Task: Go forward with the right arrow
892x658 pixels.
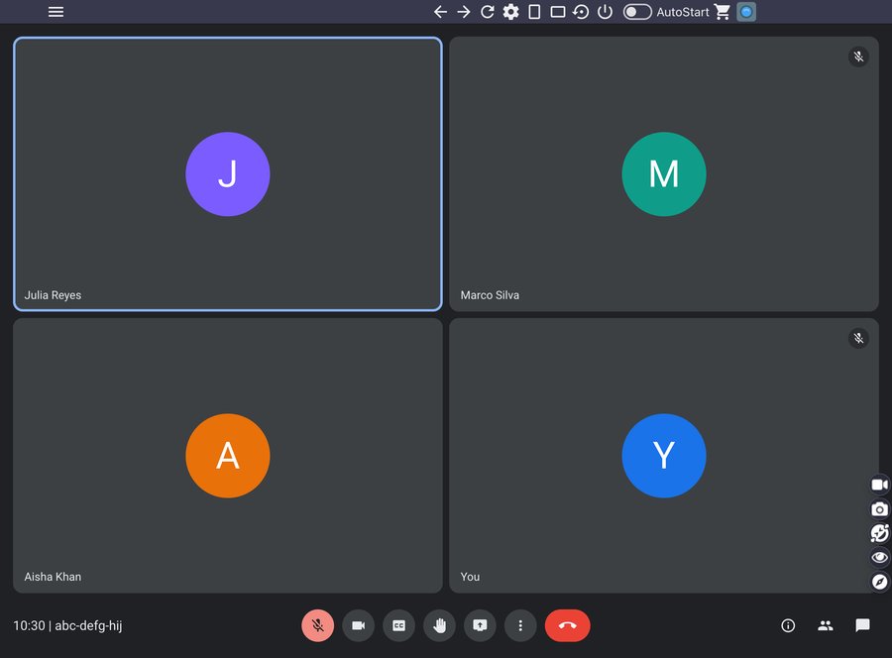Action: [464, 12]
